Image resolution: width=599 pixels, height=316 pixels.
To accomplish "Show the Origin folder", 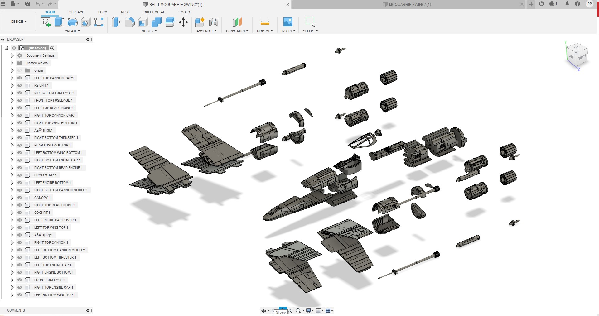I will click(20, 70).
